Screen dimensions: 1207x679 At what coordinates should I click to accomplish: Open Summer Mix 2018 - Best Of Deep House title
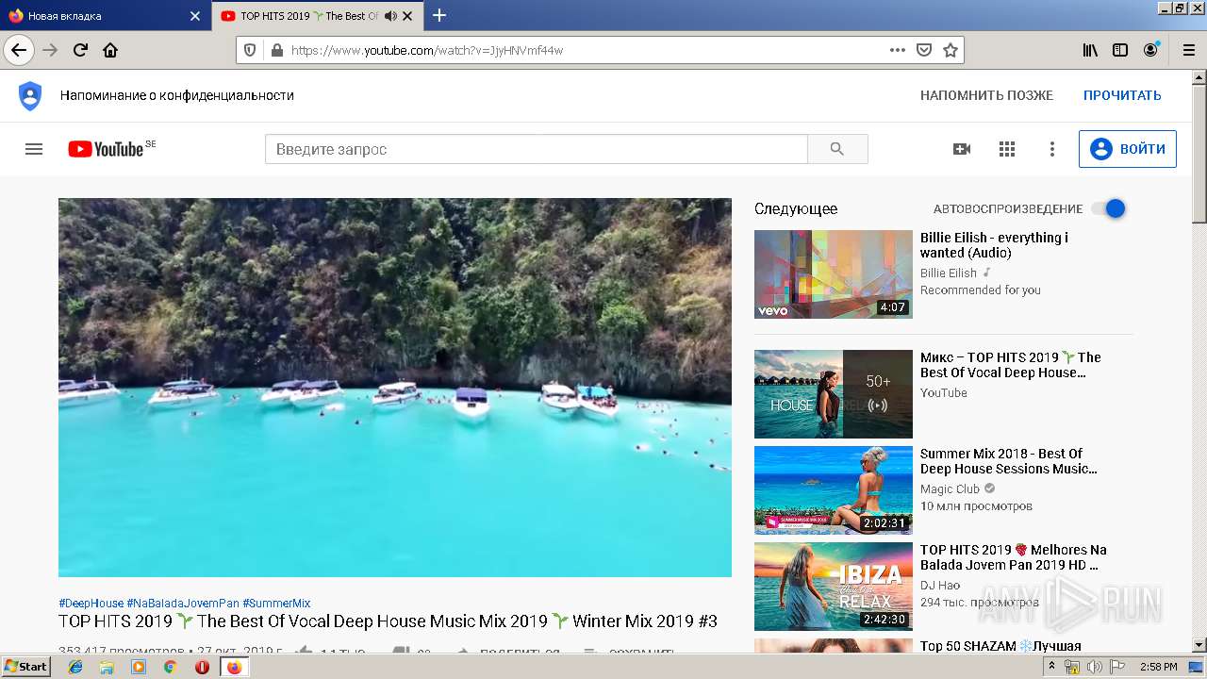(x=1008, y=461)
